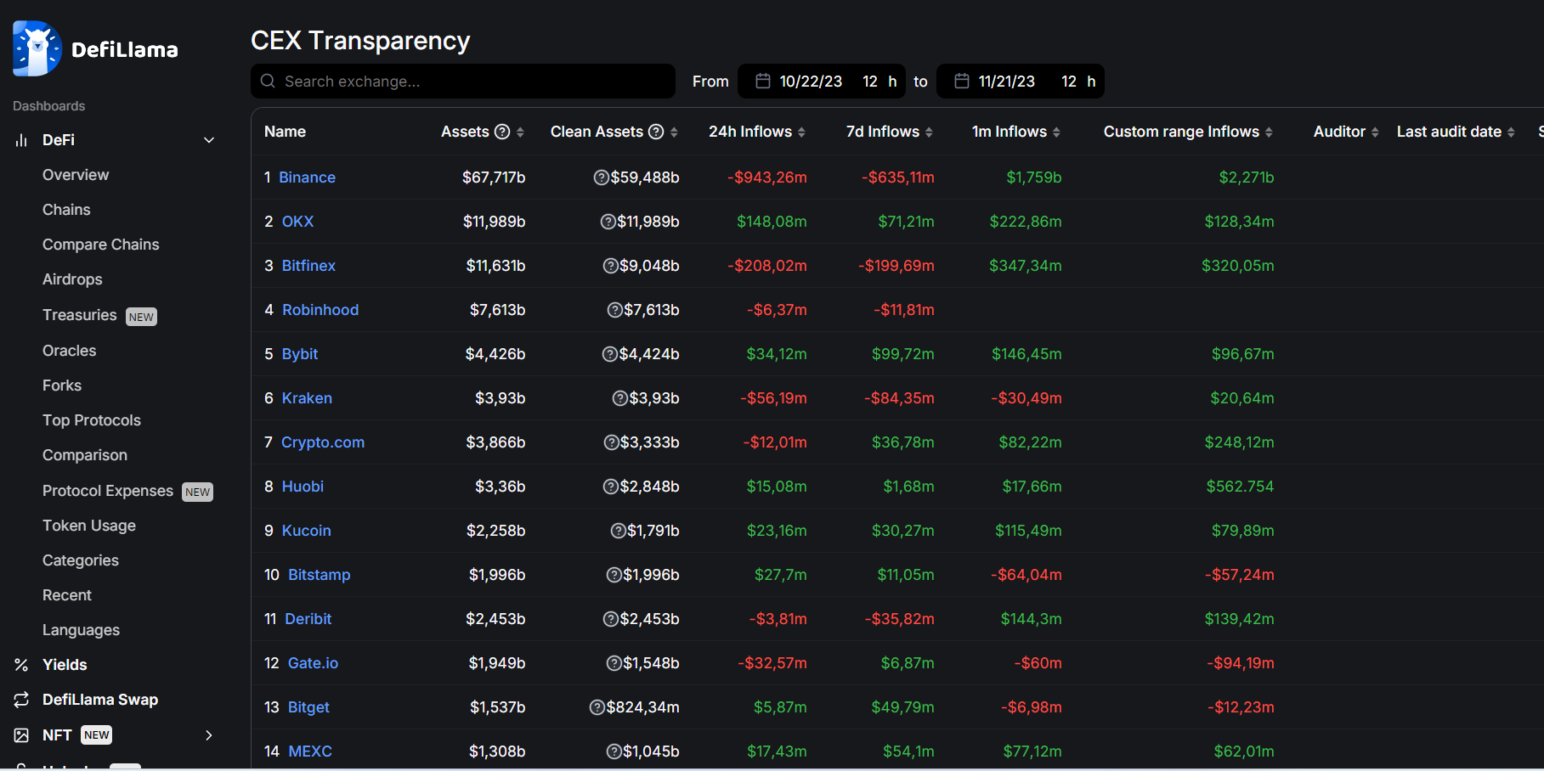
Task: Open the Kraken exchange link
Action: point(307,398)
